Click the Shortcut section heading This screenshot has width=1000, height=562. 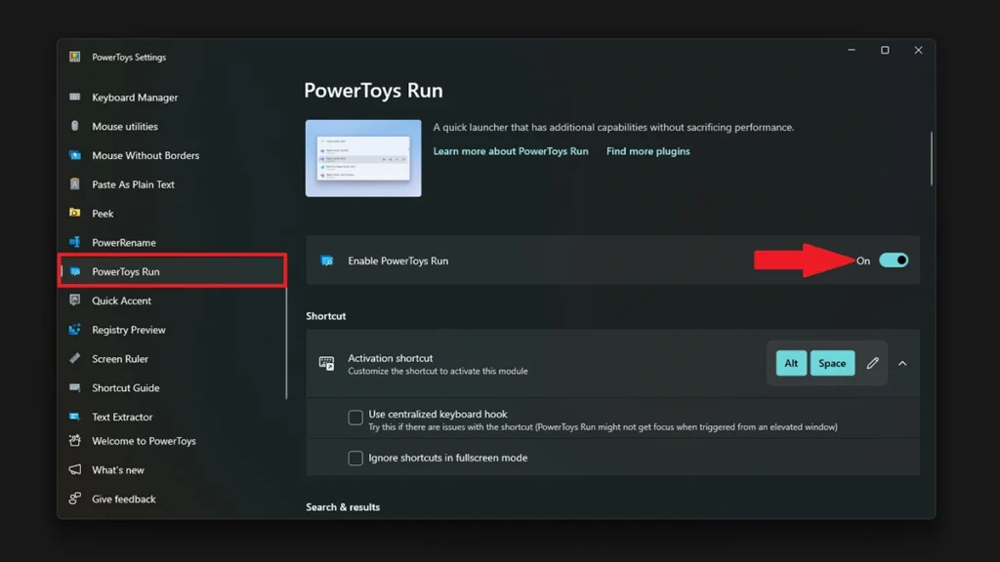tap(325, 316)
